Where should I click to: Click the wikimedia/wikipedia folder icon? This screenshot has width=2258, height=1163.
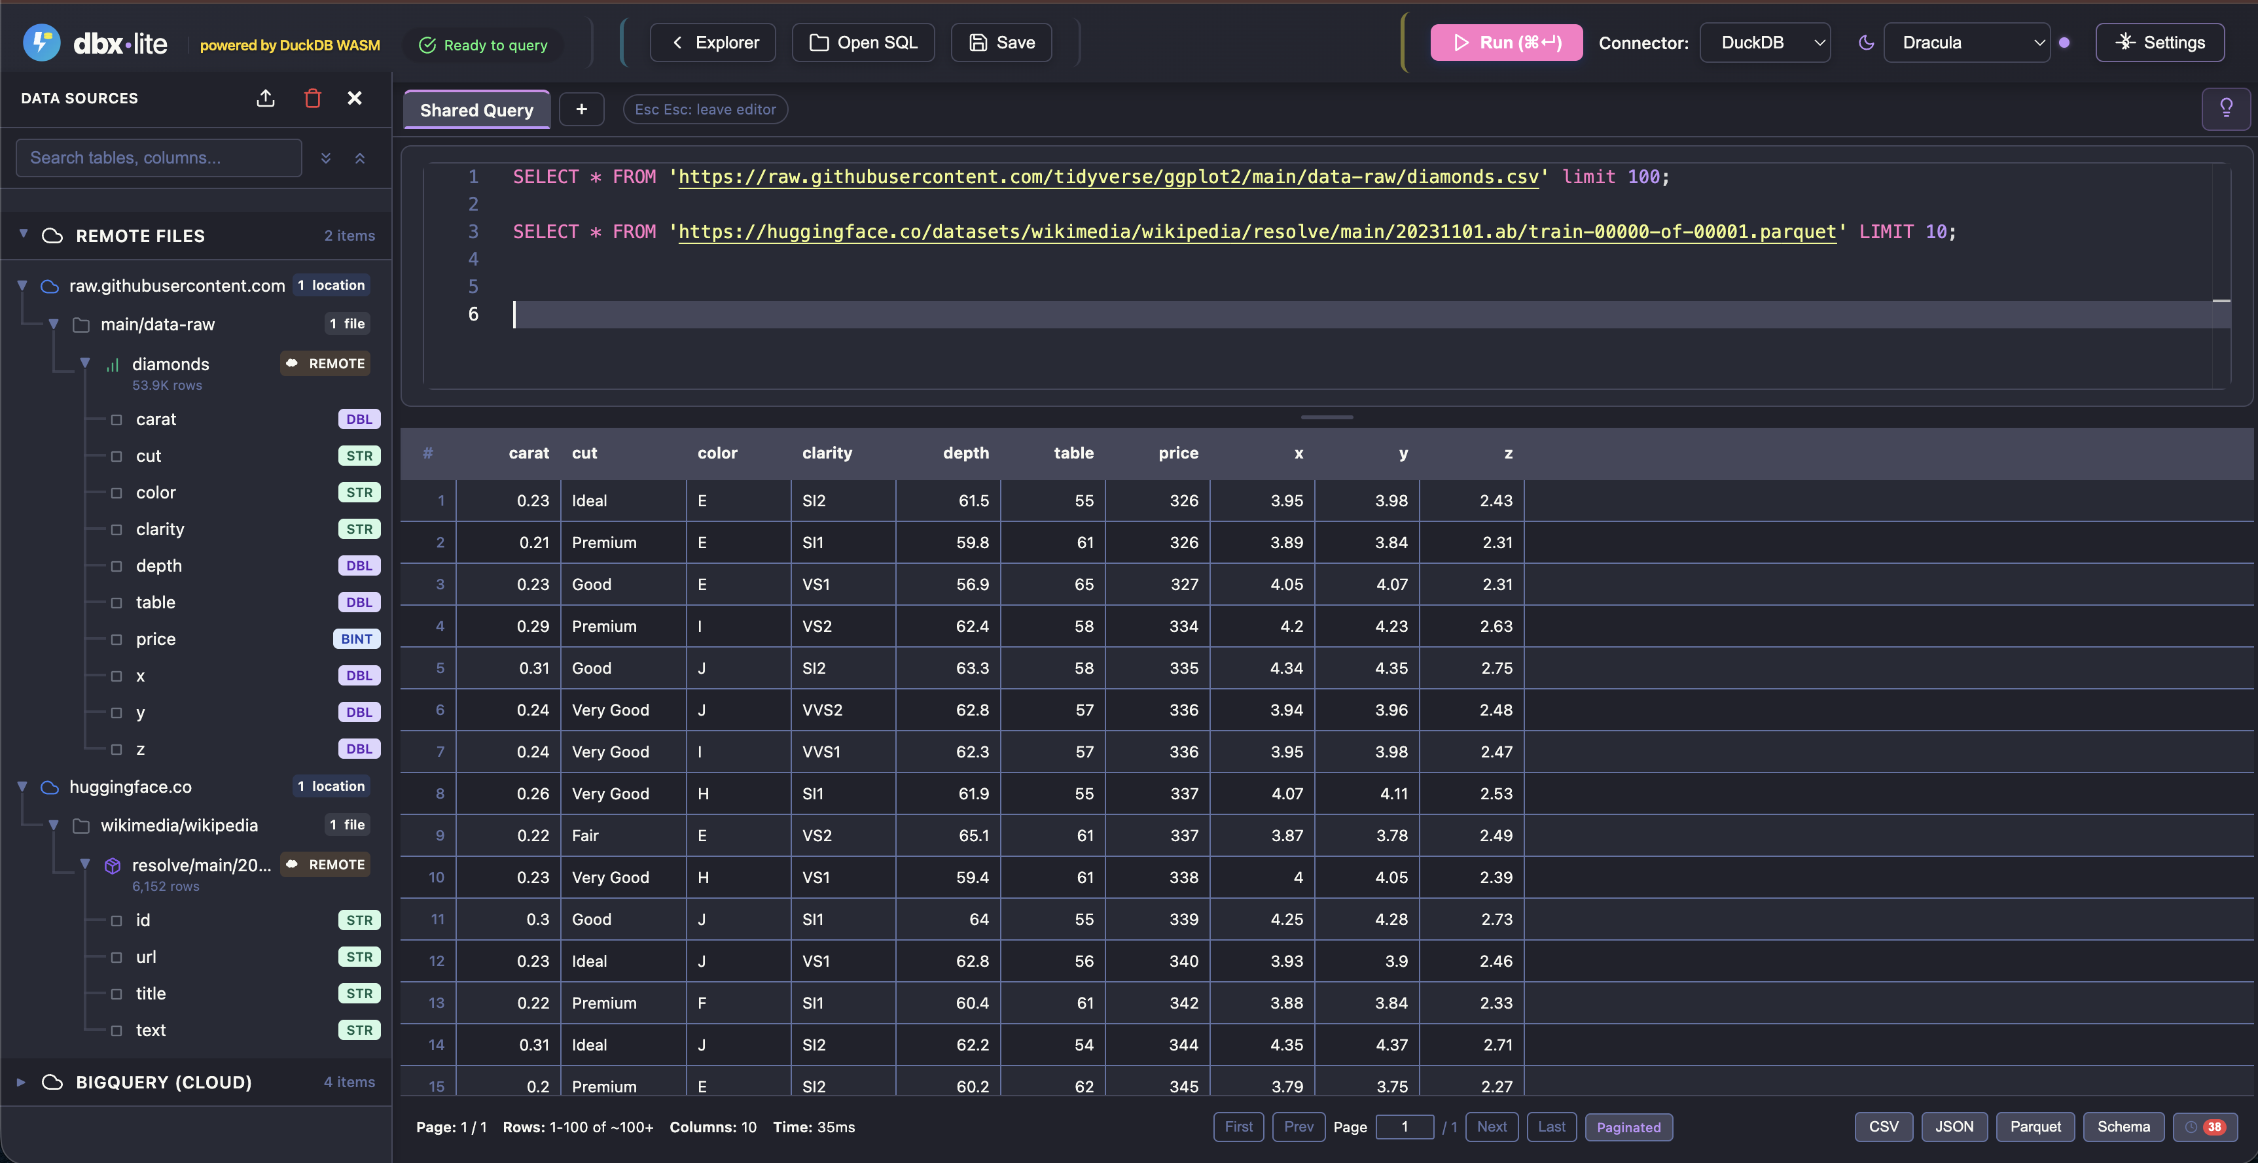(82, 826)
